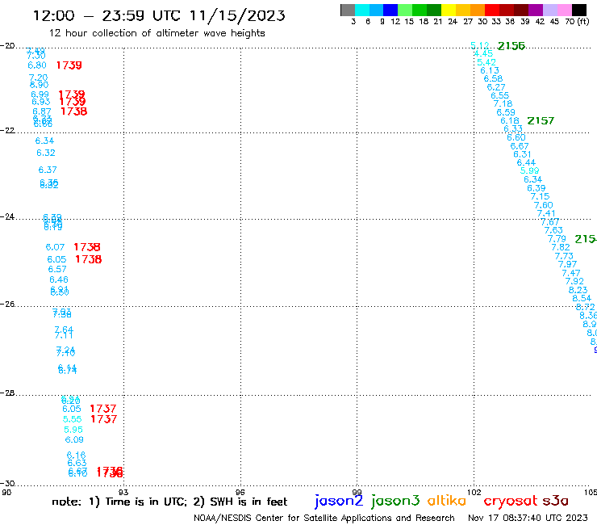Select the light blue 9 ft legend swatch

point(376,10)
